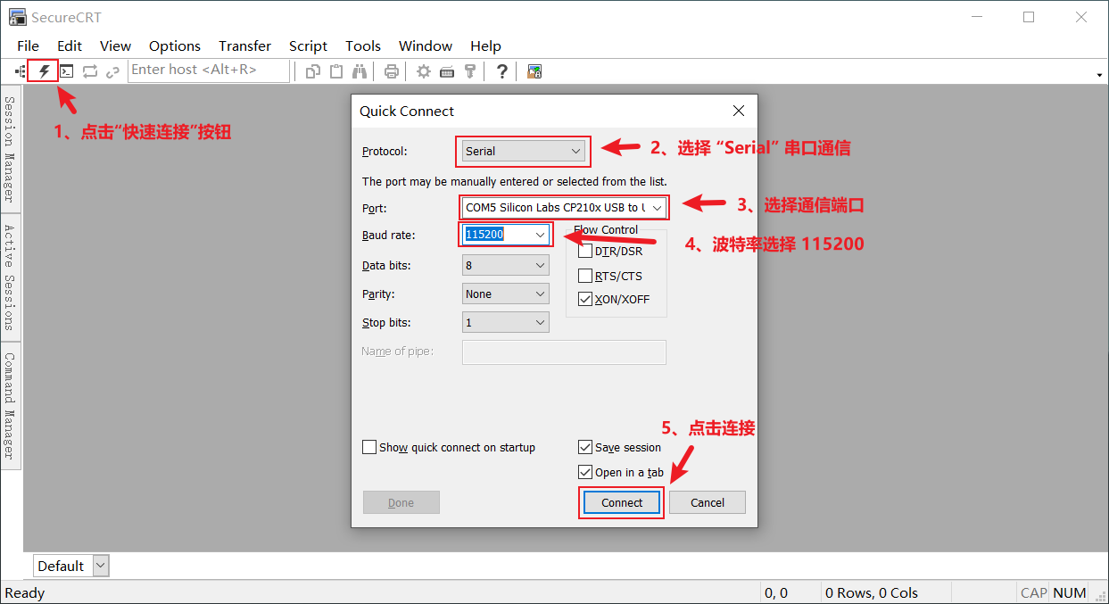This screenshot has width=1109, height=604.
Task: Open the Active Sessions side tab
Action: pos(10,277)
